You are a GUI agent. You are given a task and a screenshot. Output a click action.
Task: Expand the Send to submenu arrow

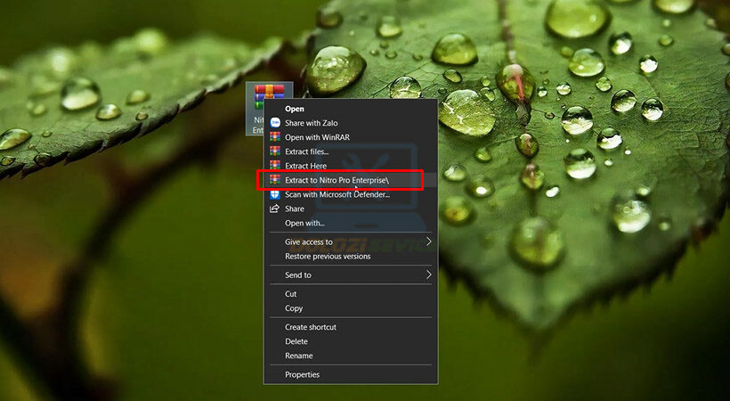pos(429,275)
